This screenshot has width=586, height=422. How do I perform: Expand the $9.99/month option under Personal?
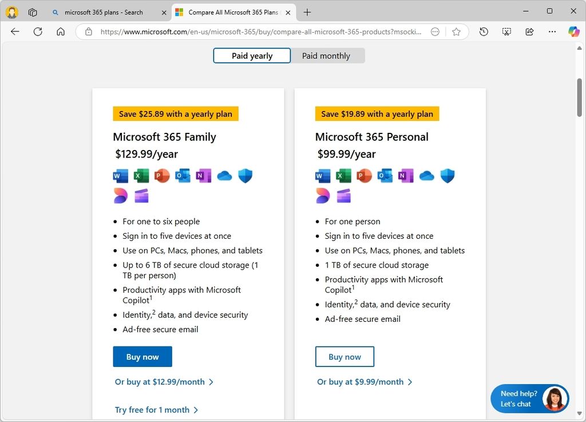coord(365,381)
